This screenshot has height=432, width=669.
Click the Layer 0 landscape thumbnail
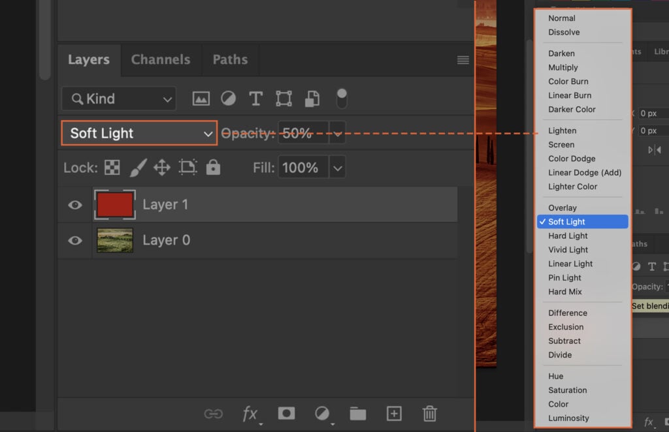(x=115, y=239)
